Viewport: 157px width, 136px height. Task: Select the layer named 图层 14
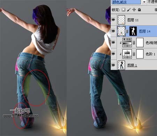tap(145, 31)
